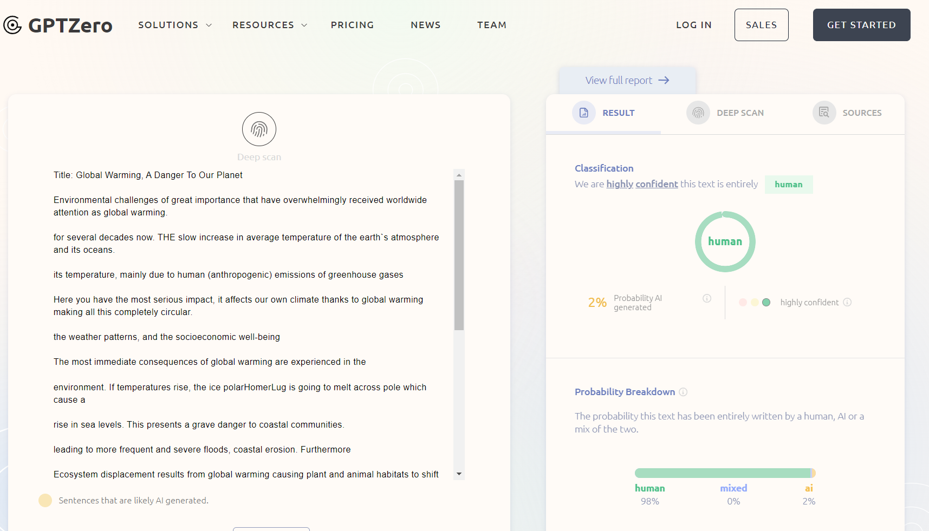929x531 pixels.
Task: Click the GPTZero logo icon
Action: (x=12, y=25)
